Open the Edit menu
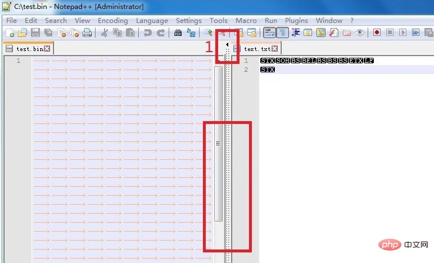Screen dimensions: 434x263 [x=31, y=20]
